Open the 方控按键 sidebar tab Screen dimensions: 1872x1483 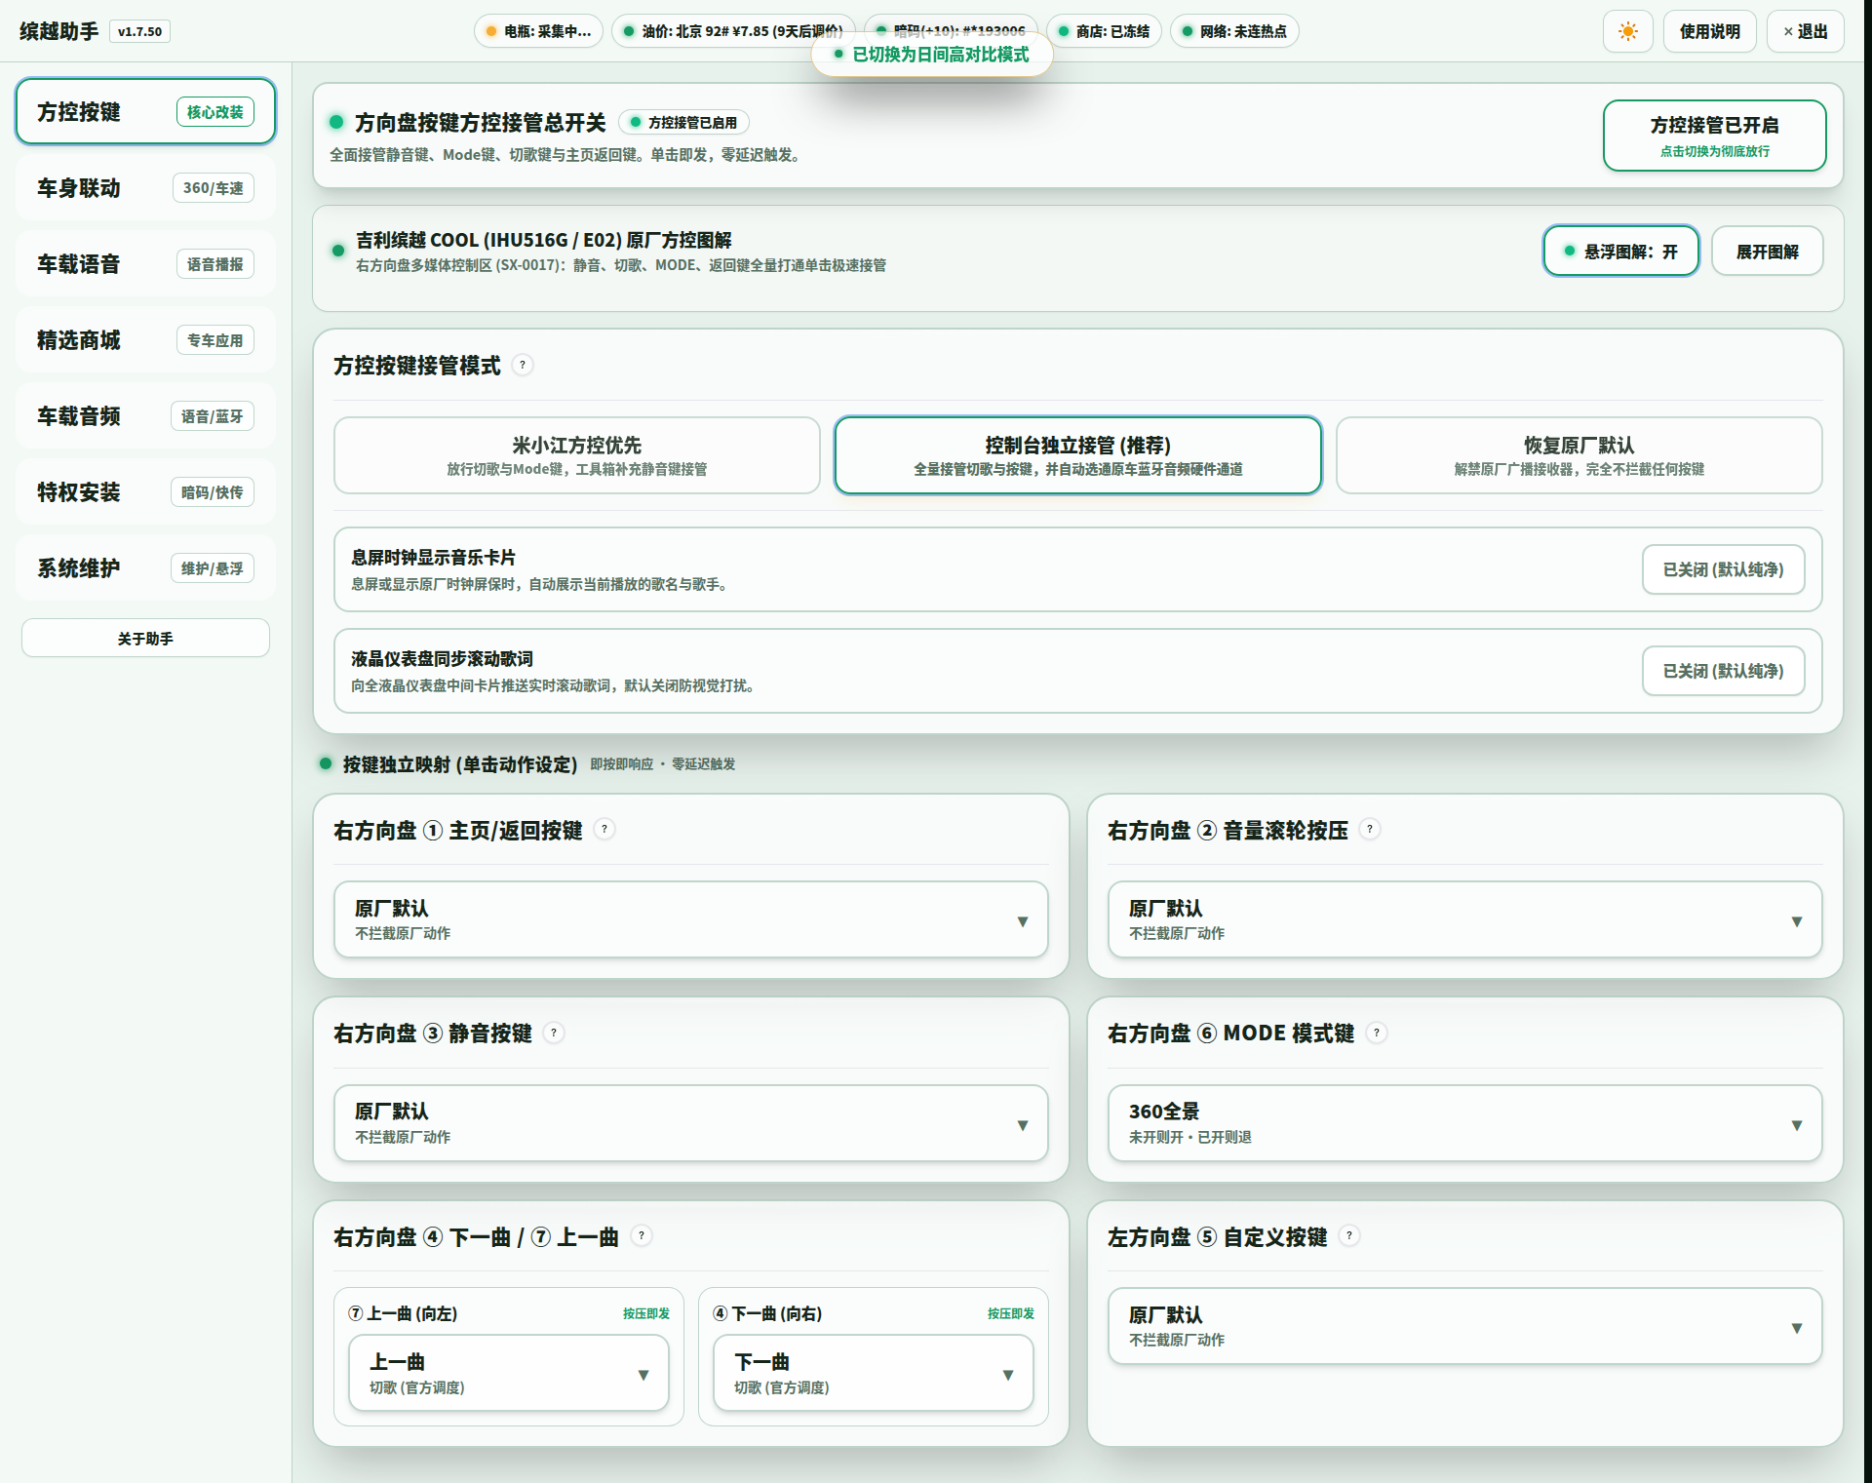point(145,111)
